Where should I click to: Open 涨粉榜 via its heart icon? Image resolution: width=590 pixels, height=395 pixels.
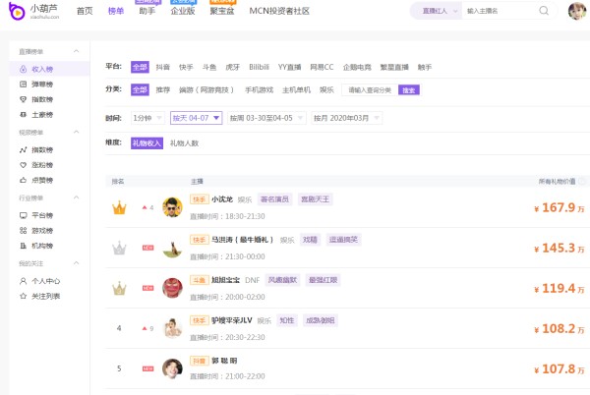tap(23, 165)
